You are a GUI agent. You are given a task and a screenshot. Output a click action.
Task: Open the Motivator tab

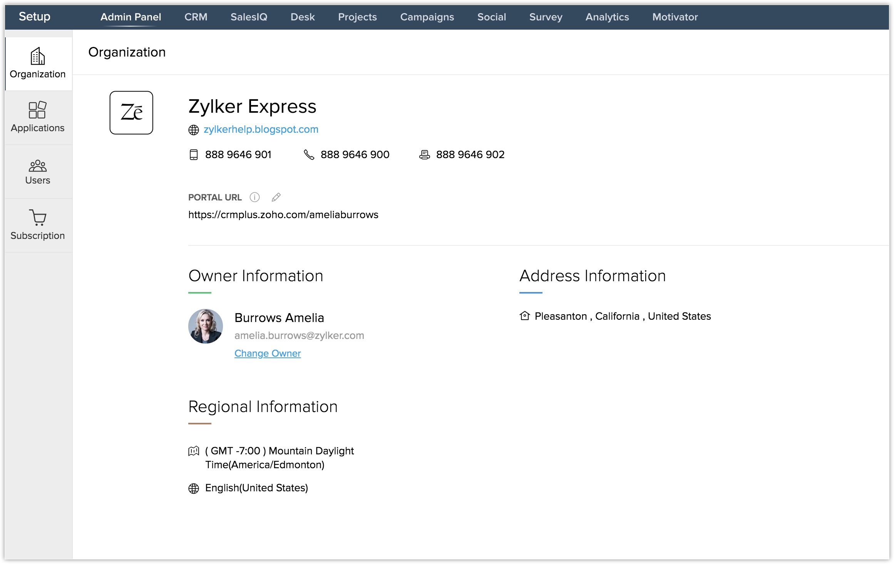pos(675,17)
